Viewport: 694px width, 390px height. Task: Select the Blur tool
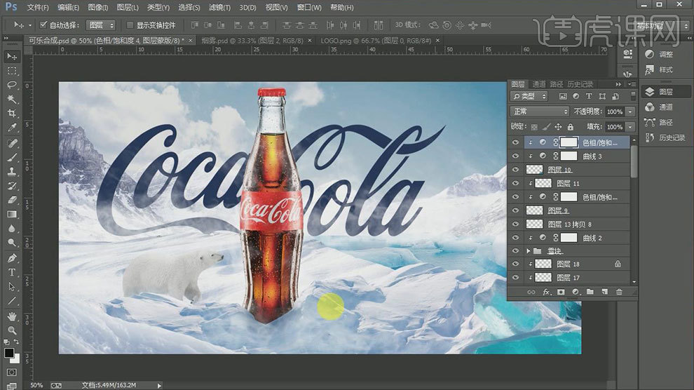click(x=12, y=229)
